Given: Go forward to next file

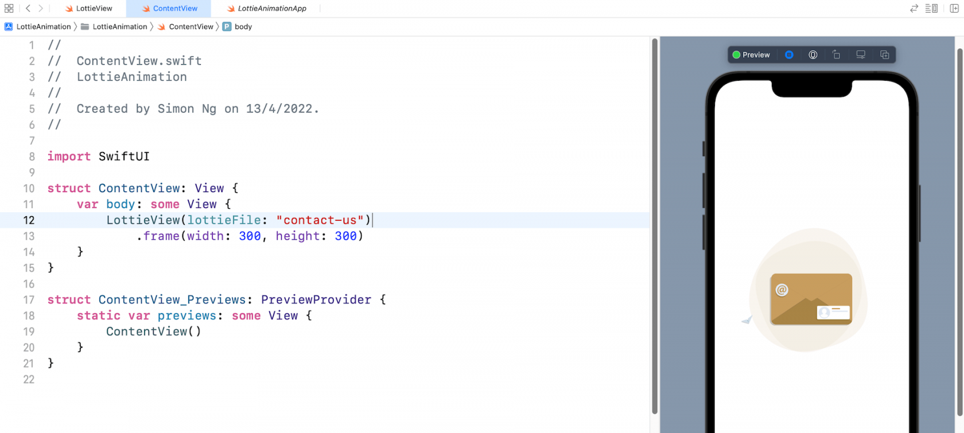Looking at the screenshot, I should [41, 9].
